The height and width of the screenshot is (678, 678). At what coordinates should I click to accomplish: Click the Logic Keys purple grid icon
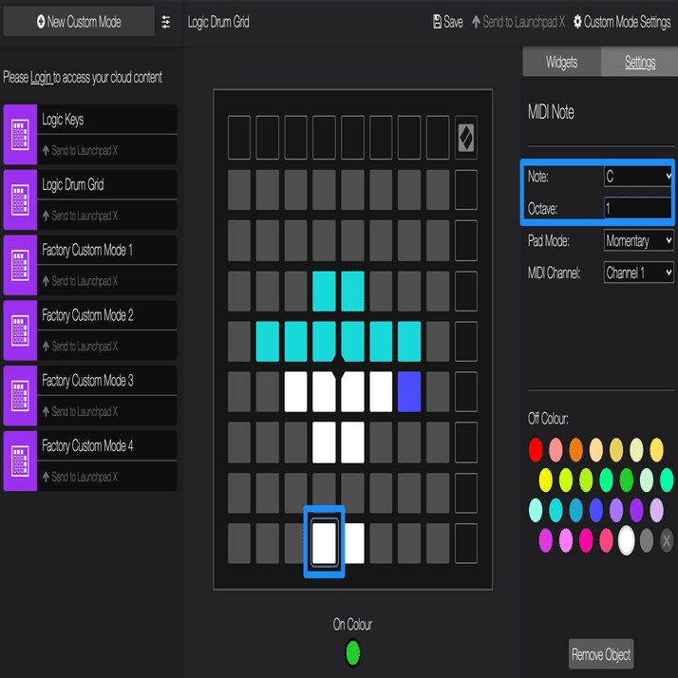coord(20,135)
